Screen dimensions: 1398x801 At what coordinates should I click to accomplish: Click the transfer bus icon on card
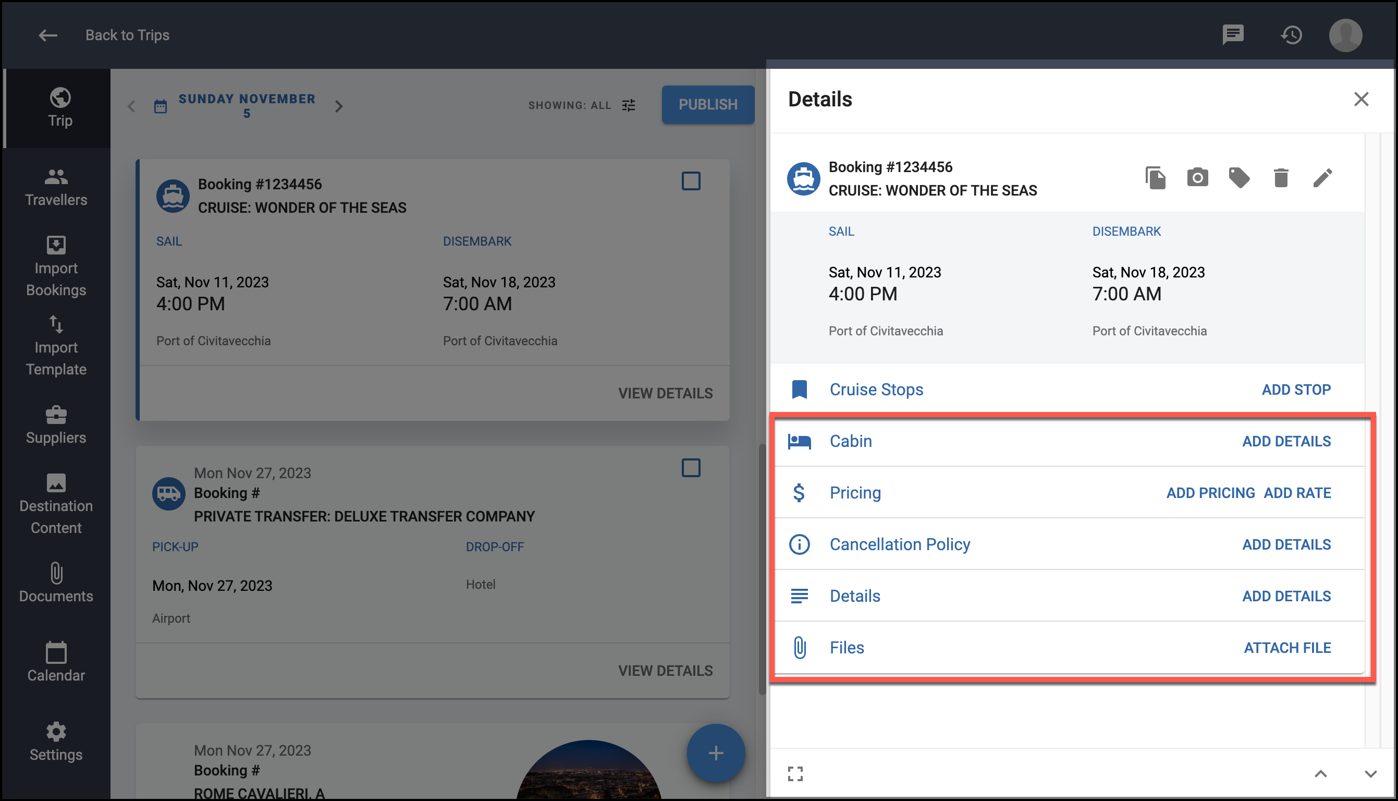(169, 493)
